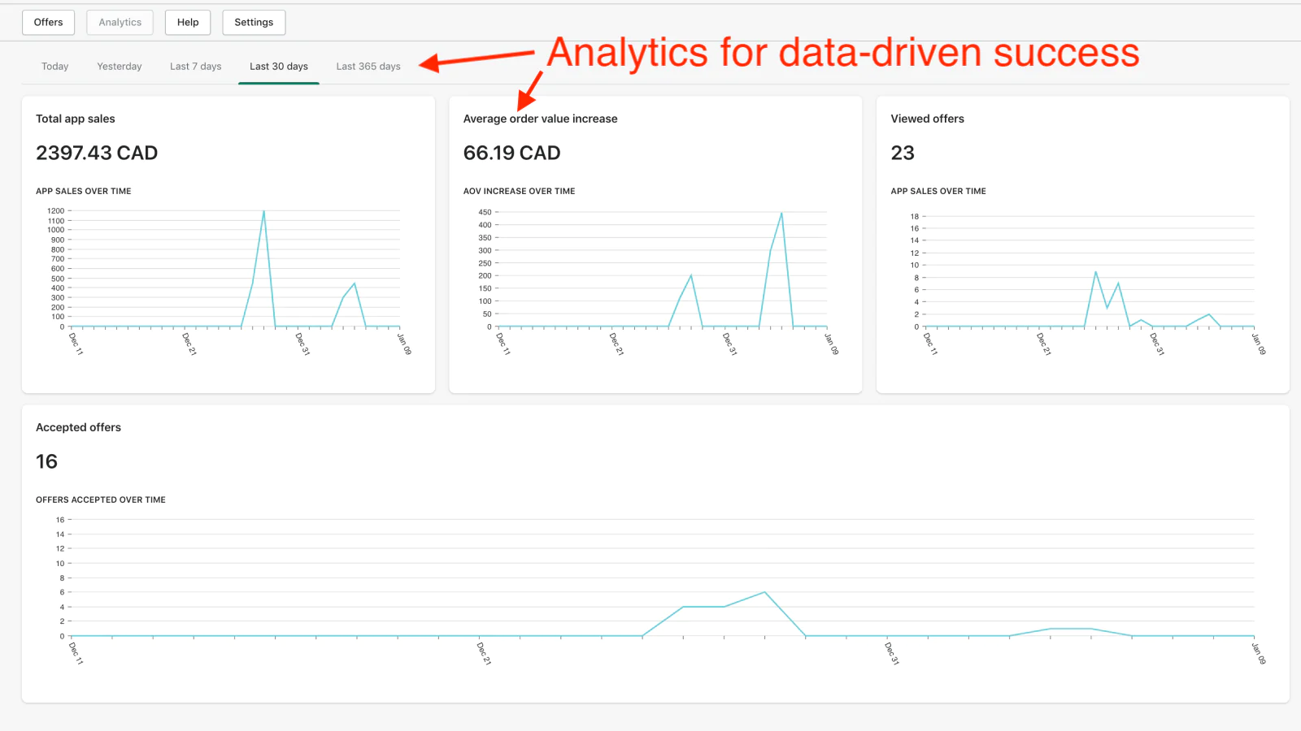Switch to the Today date range
Screen dimensions: 1301x731
[x=55, y=67]
